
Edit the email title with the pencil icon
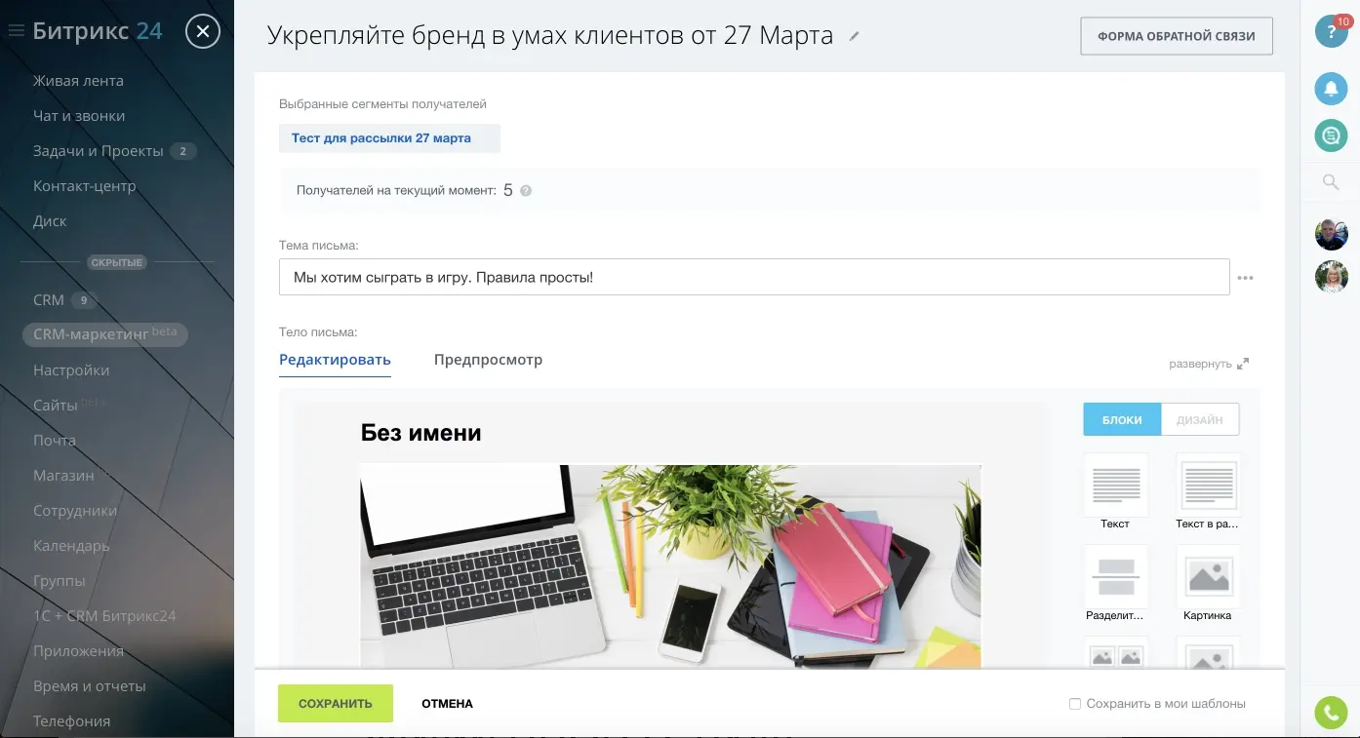pyautogui.click(x=854, y=35)
